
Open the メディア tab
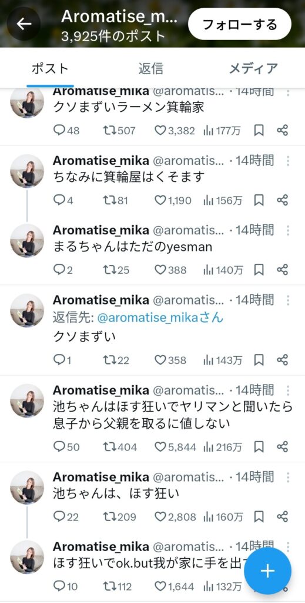tap(253, 68)
